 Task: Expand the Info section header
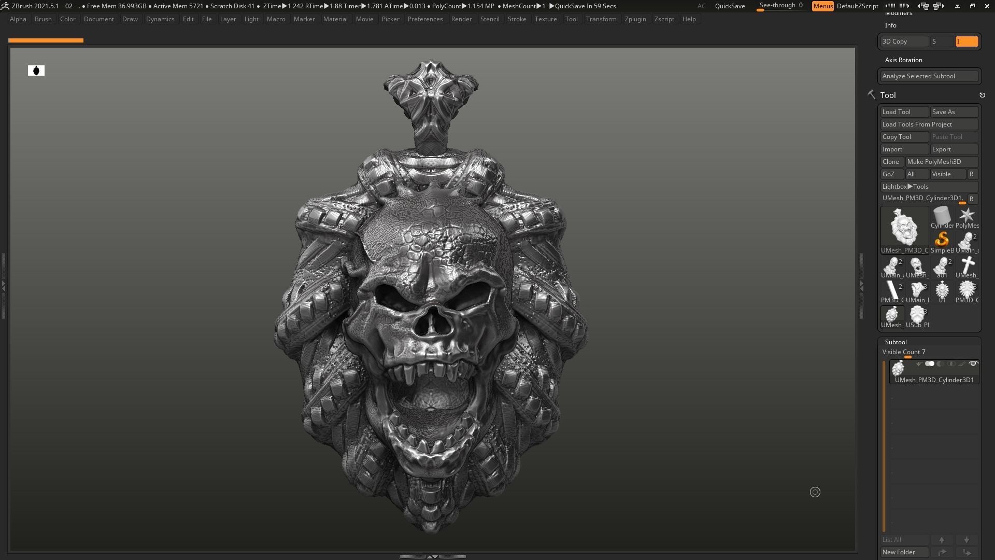pos(890,25)
